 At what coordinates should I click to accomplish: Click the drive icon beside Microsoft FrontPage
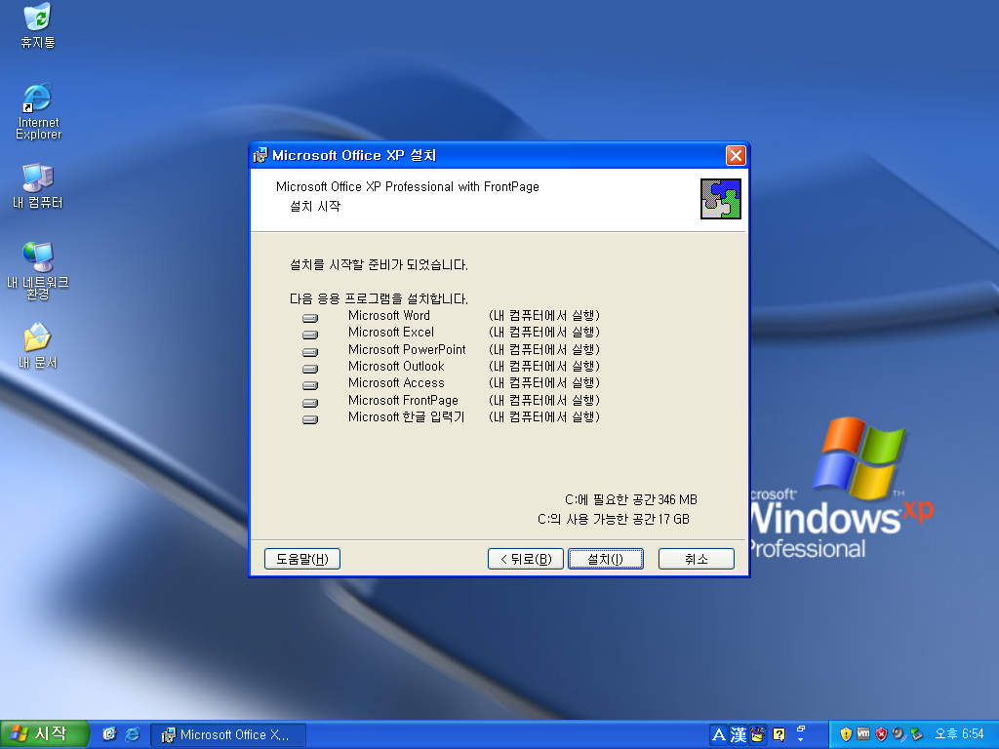[x=310, y=403]
